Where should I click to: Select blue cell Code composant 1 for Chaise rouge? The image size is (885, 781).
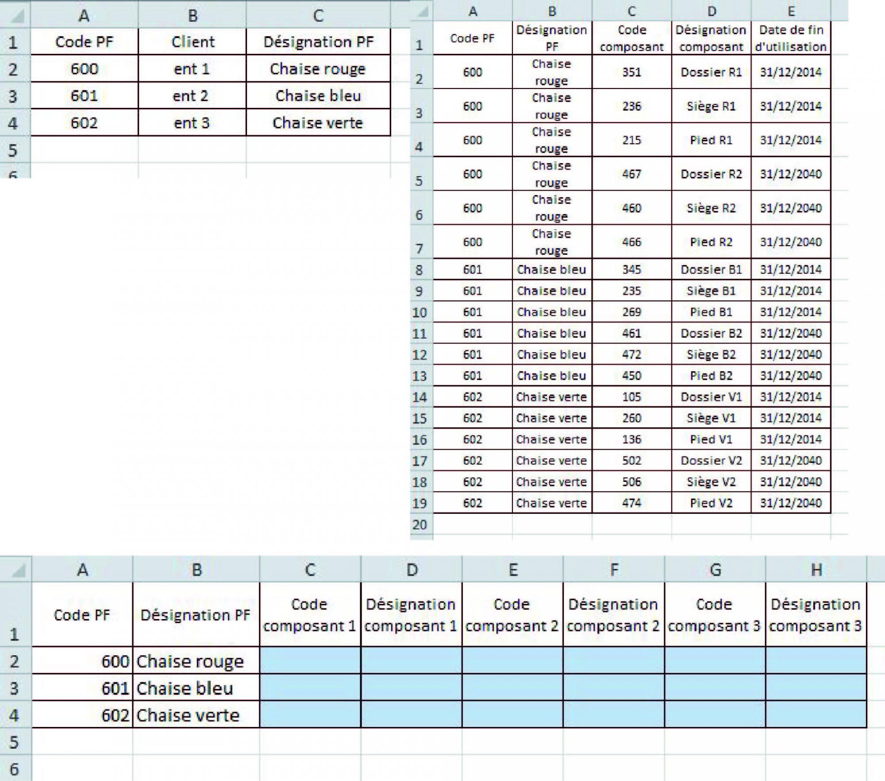click(310, 661)
